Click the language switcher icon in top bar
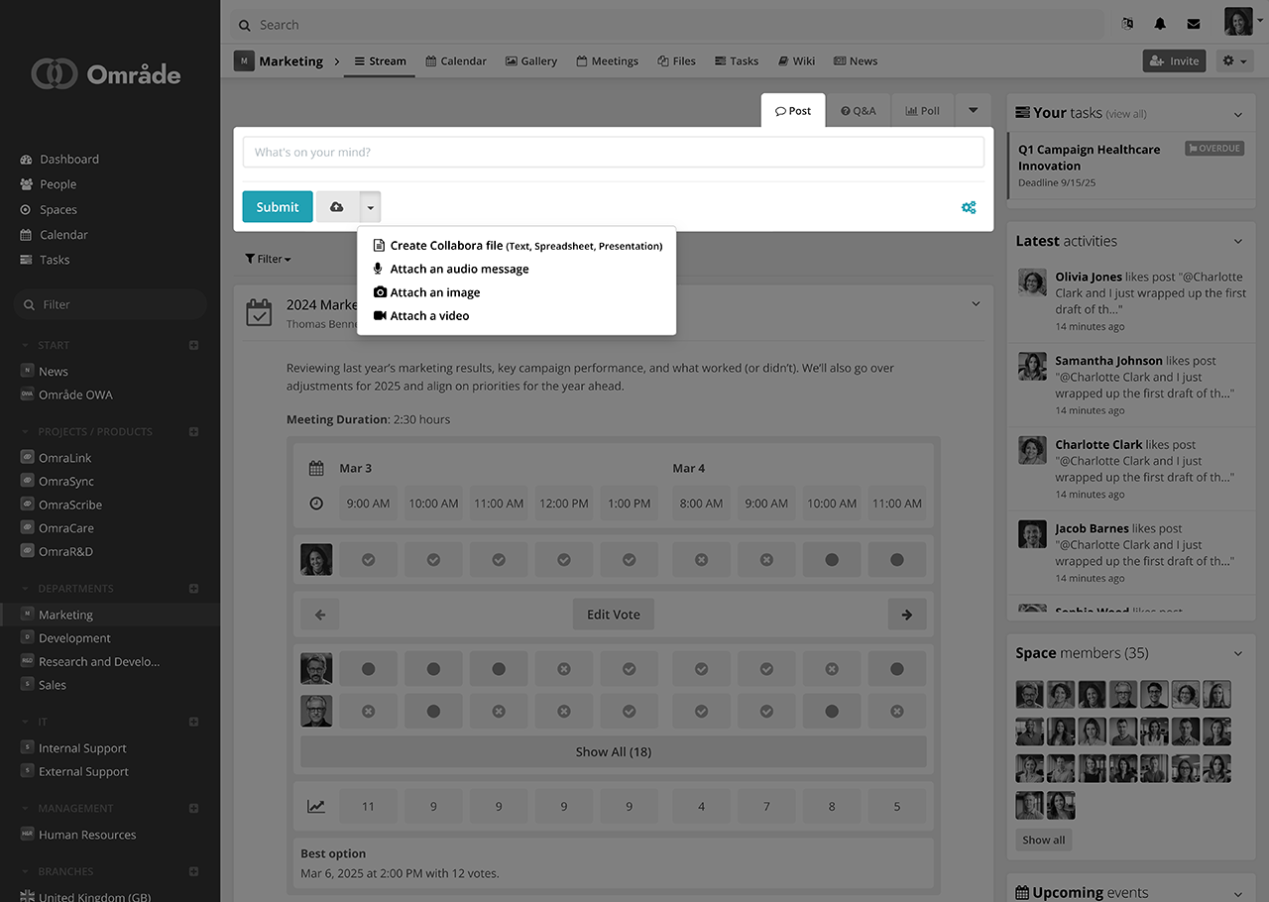The height and width of the screenshot is (902, 1269). point(1127,25)
